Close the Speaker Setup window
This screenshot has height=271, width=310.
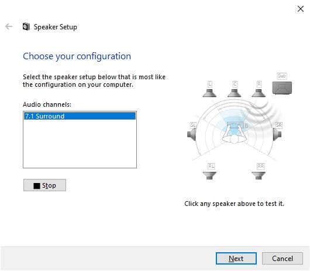click(301, 9)
